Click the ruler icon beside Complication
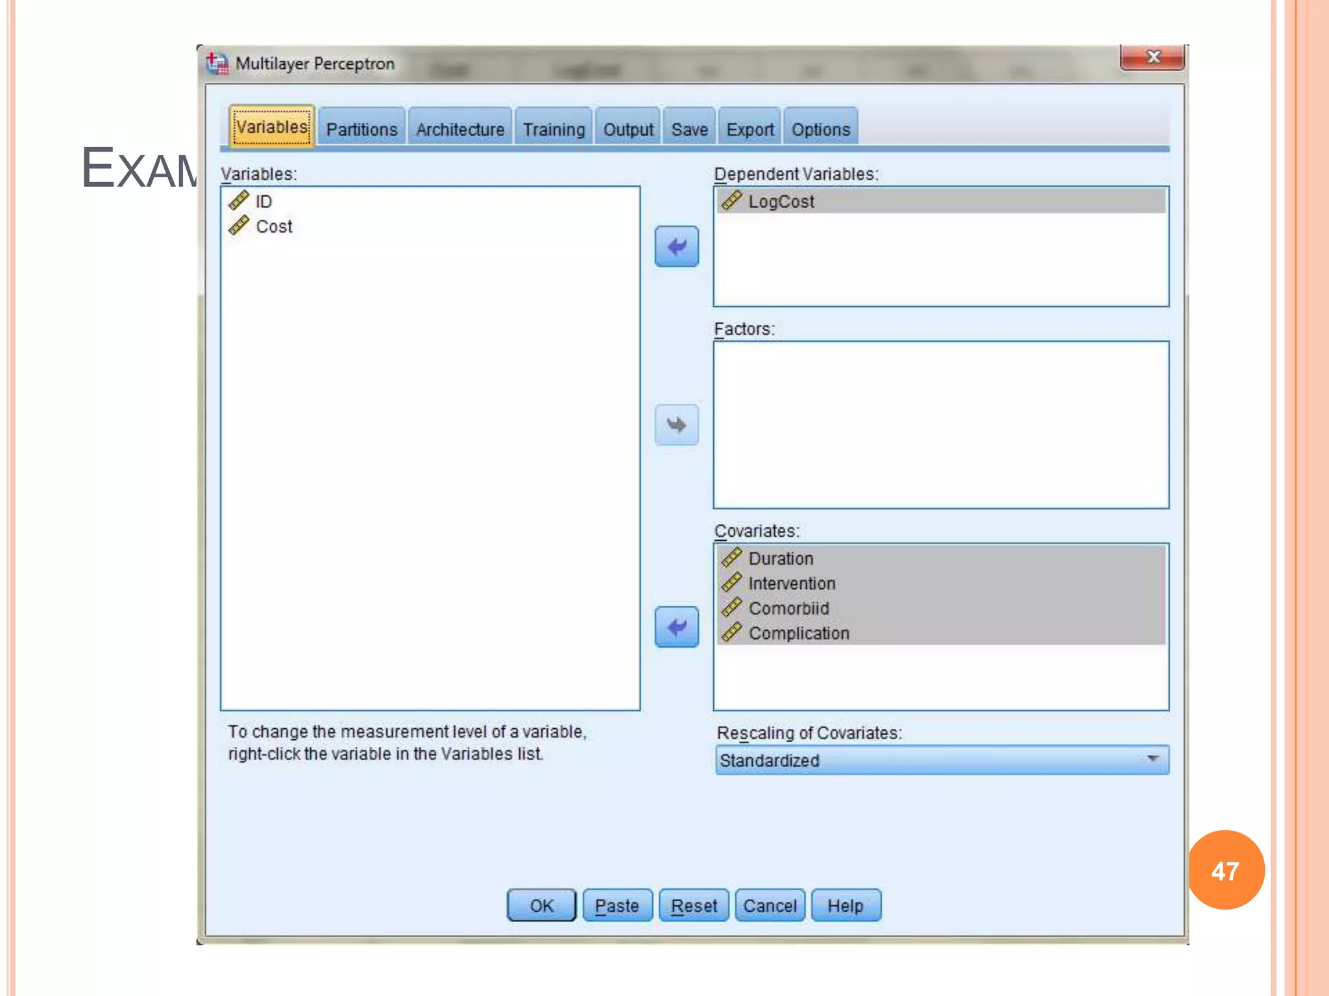This screenshot has width=1329, height=996. point(731,632)
